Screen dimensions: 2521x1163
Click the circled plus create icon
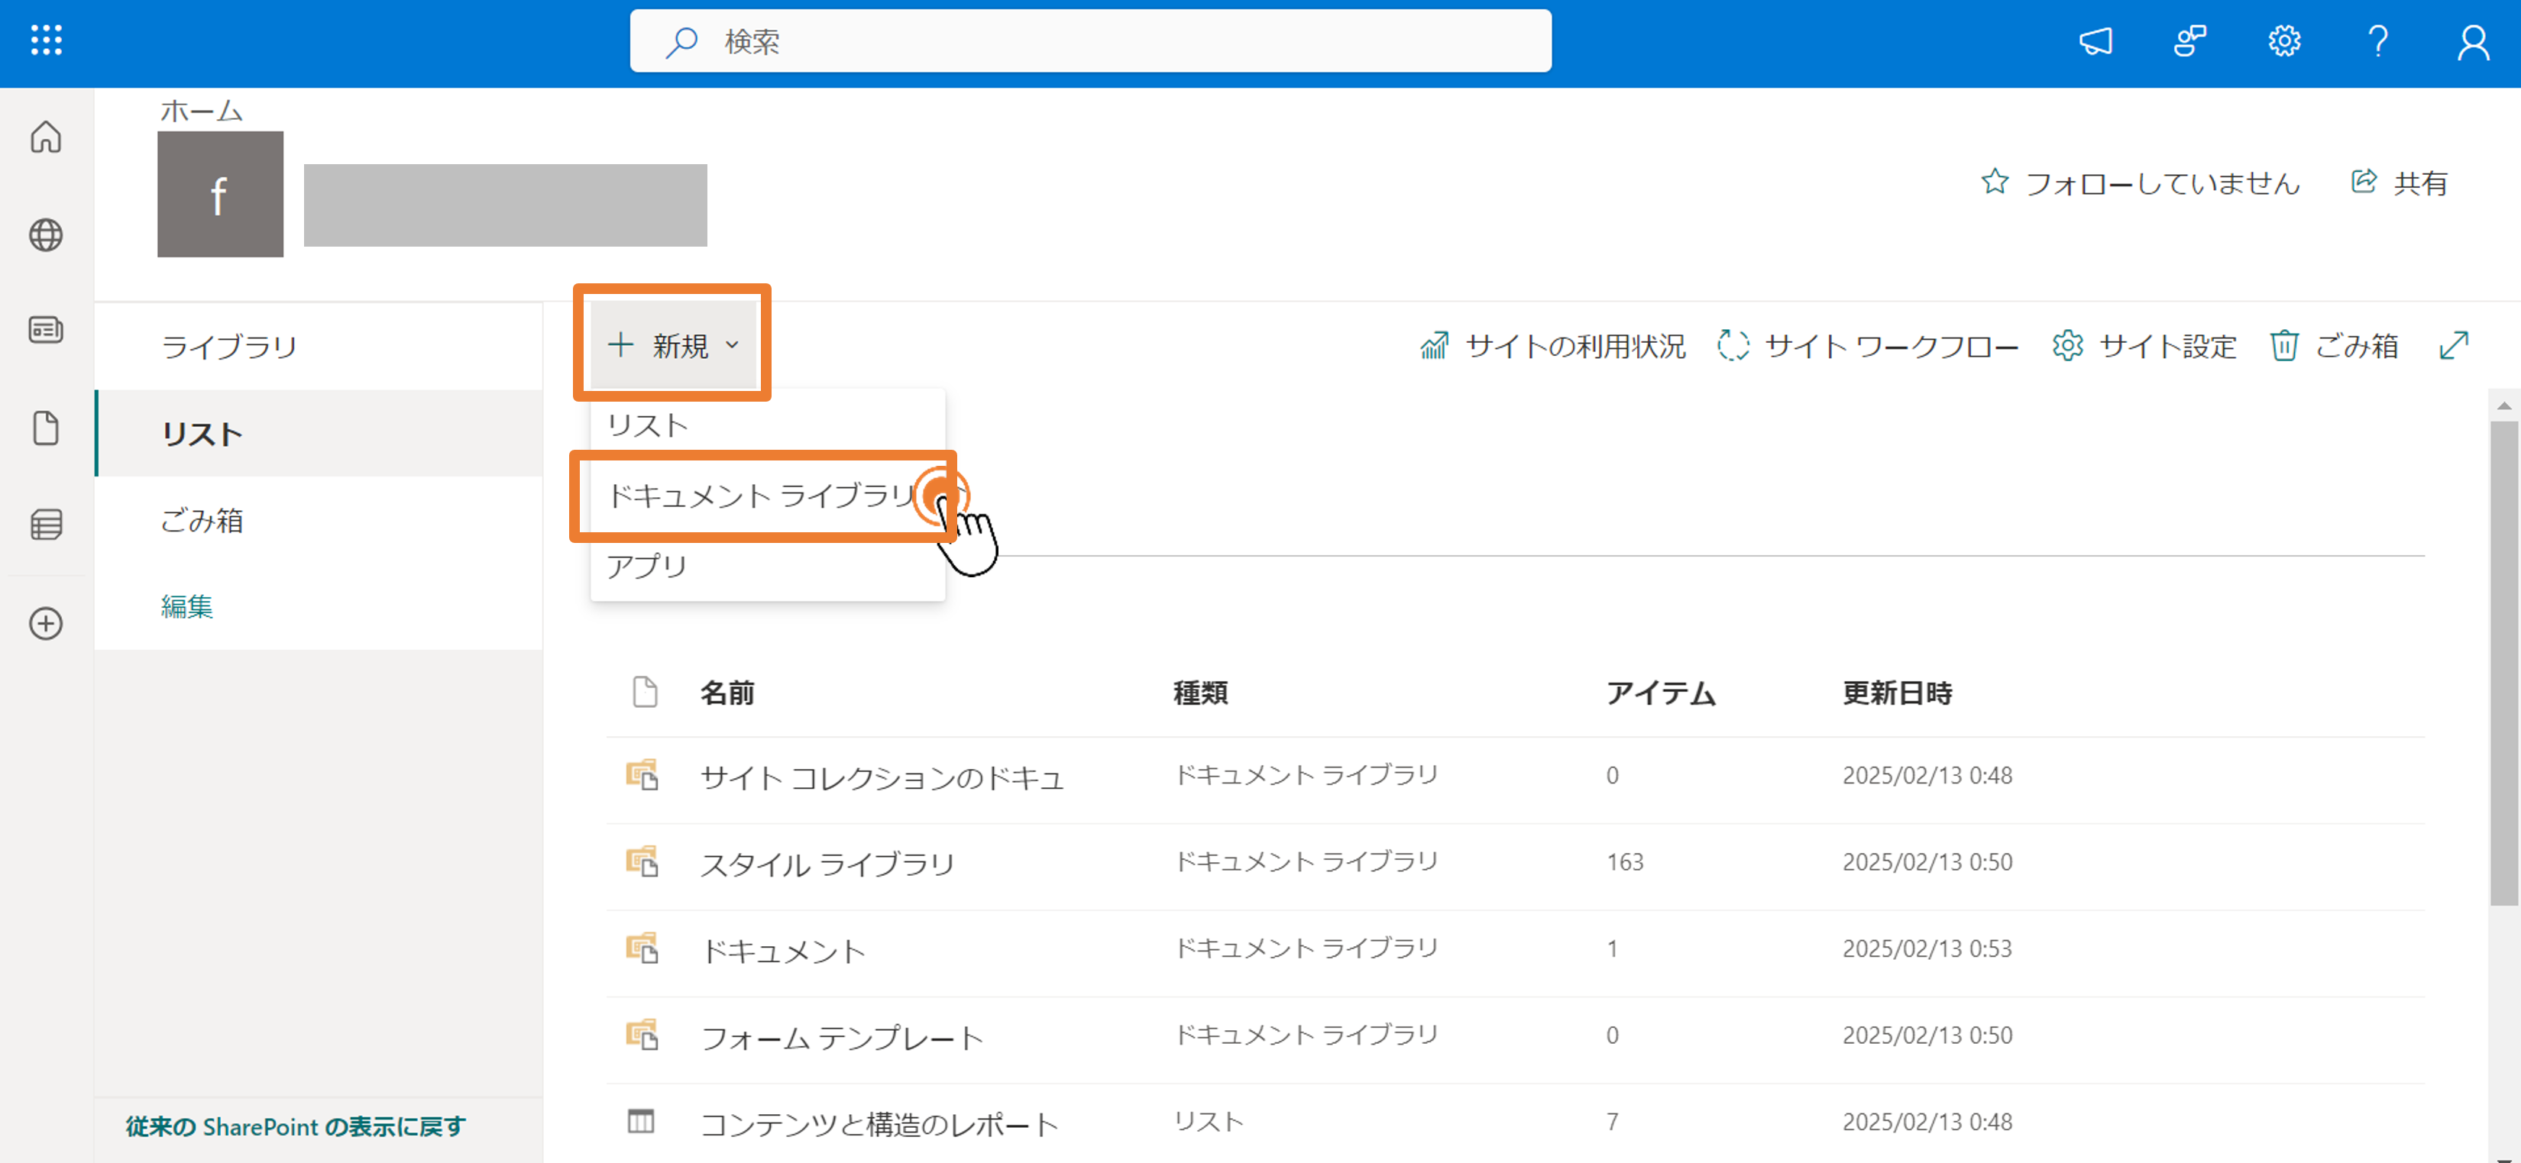[46, 623]
